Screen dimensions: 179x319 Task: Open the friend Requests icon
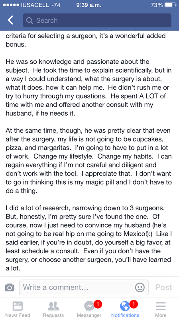53,306
